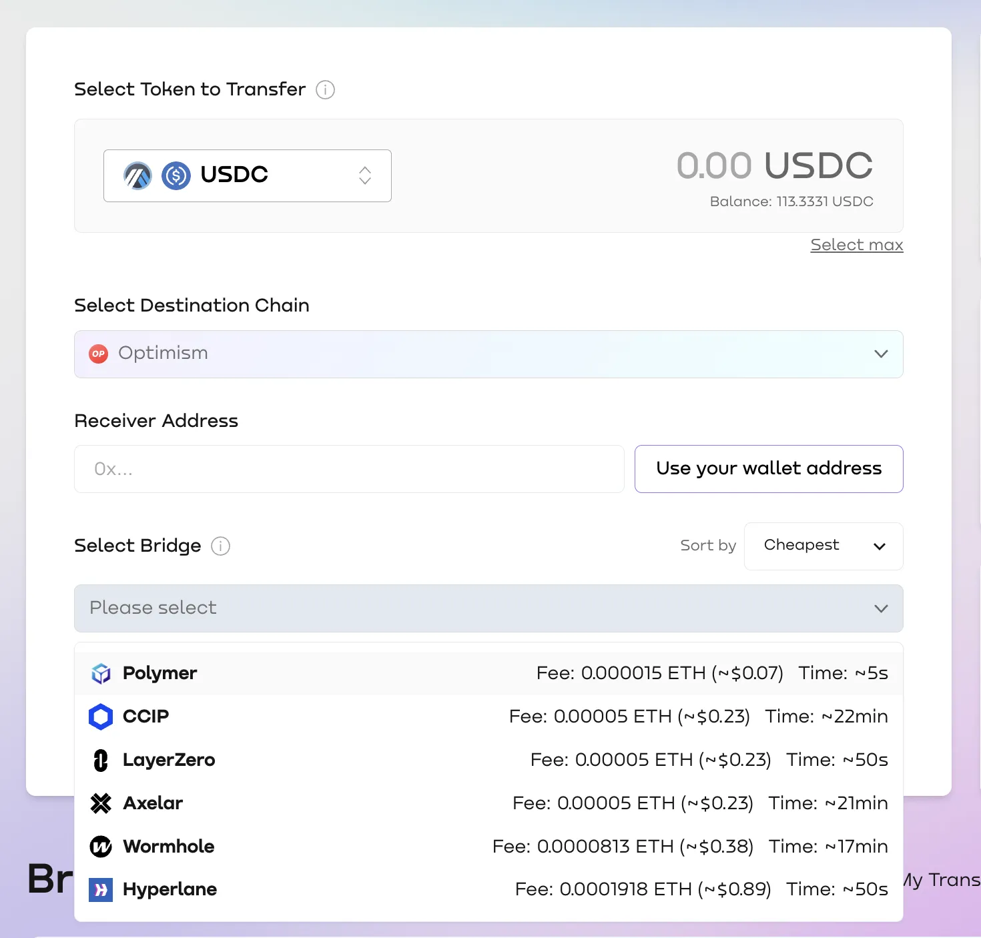The image size is (981, 938).
Task: Open the destination chain dropdown showing Optimism
Action: pyautogui.click(x=488, y=354)
